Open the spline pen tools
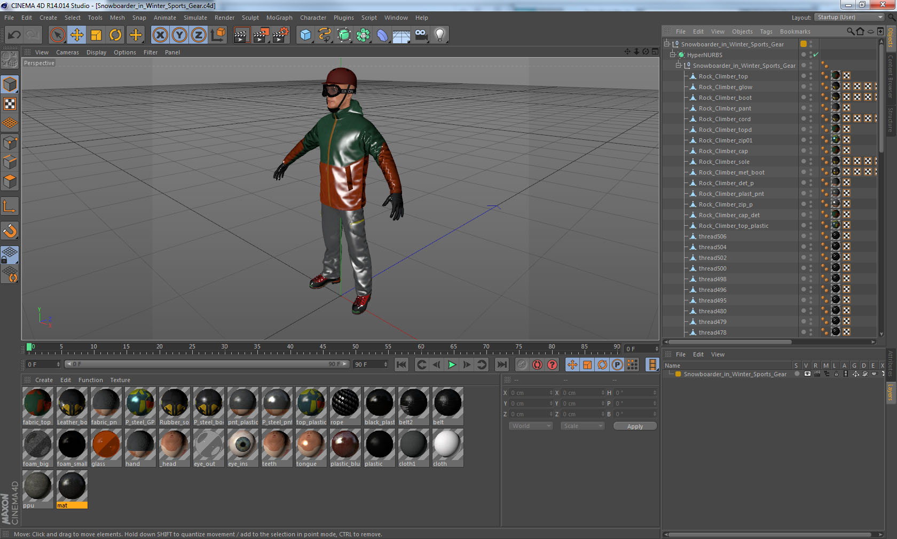The width and height of the screenshot is (897, 539). click(325, 35)
